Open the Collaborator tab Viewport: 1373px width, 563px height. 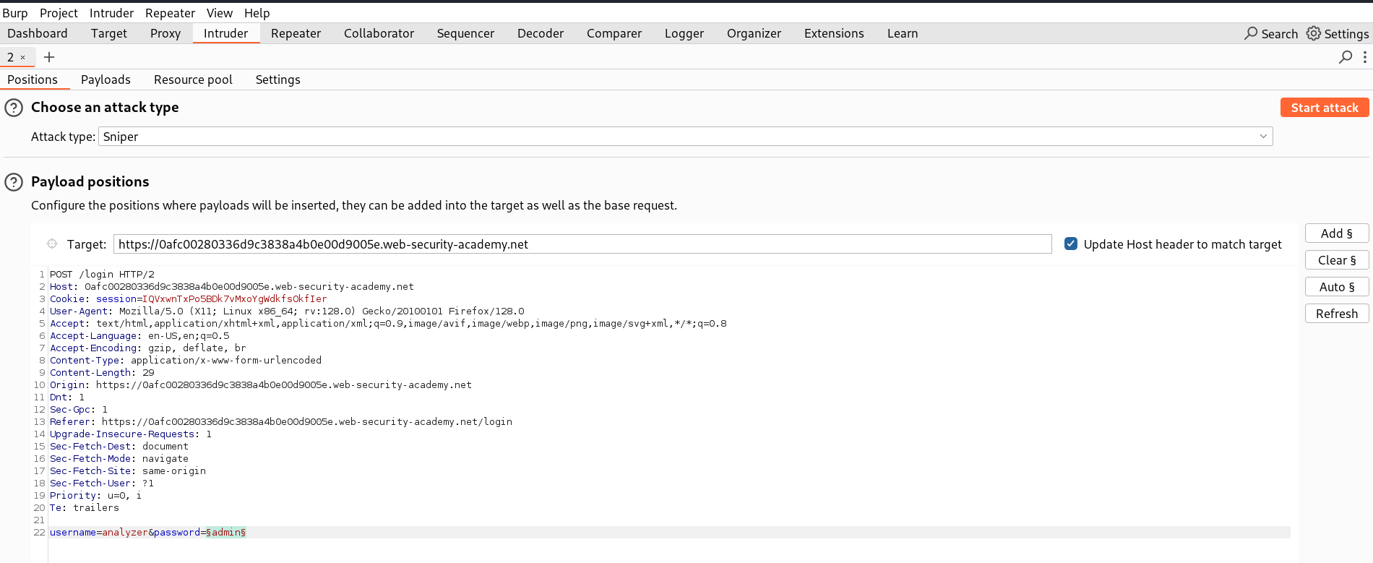pos(379,33)
